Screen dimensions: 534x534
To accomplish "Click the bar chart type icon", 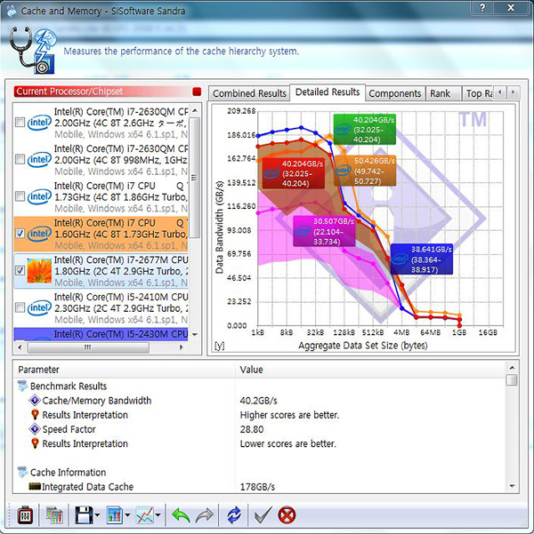I will (115, 515).
